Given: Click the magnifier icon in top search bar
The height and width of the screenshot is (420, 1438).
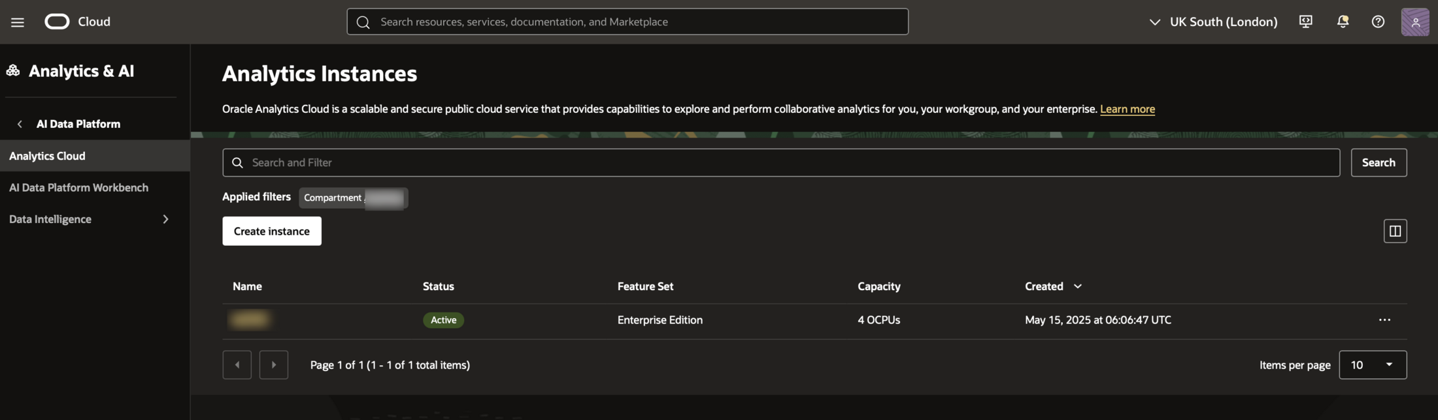Looking at the screenshot, I should click(363, 22).
